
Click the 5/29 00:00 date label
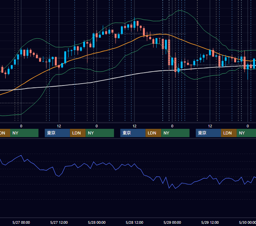click(172, 222)
